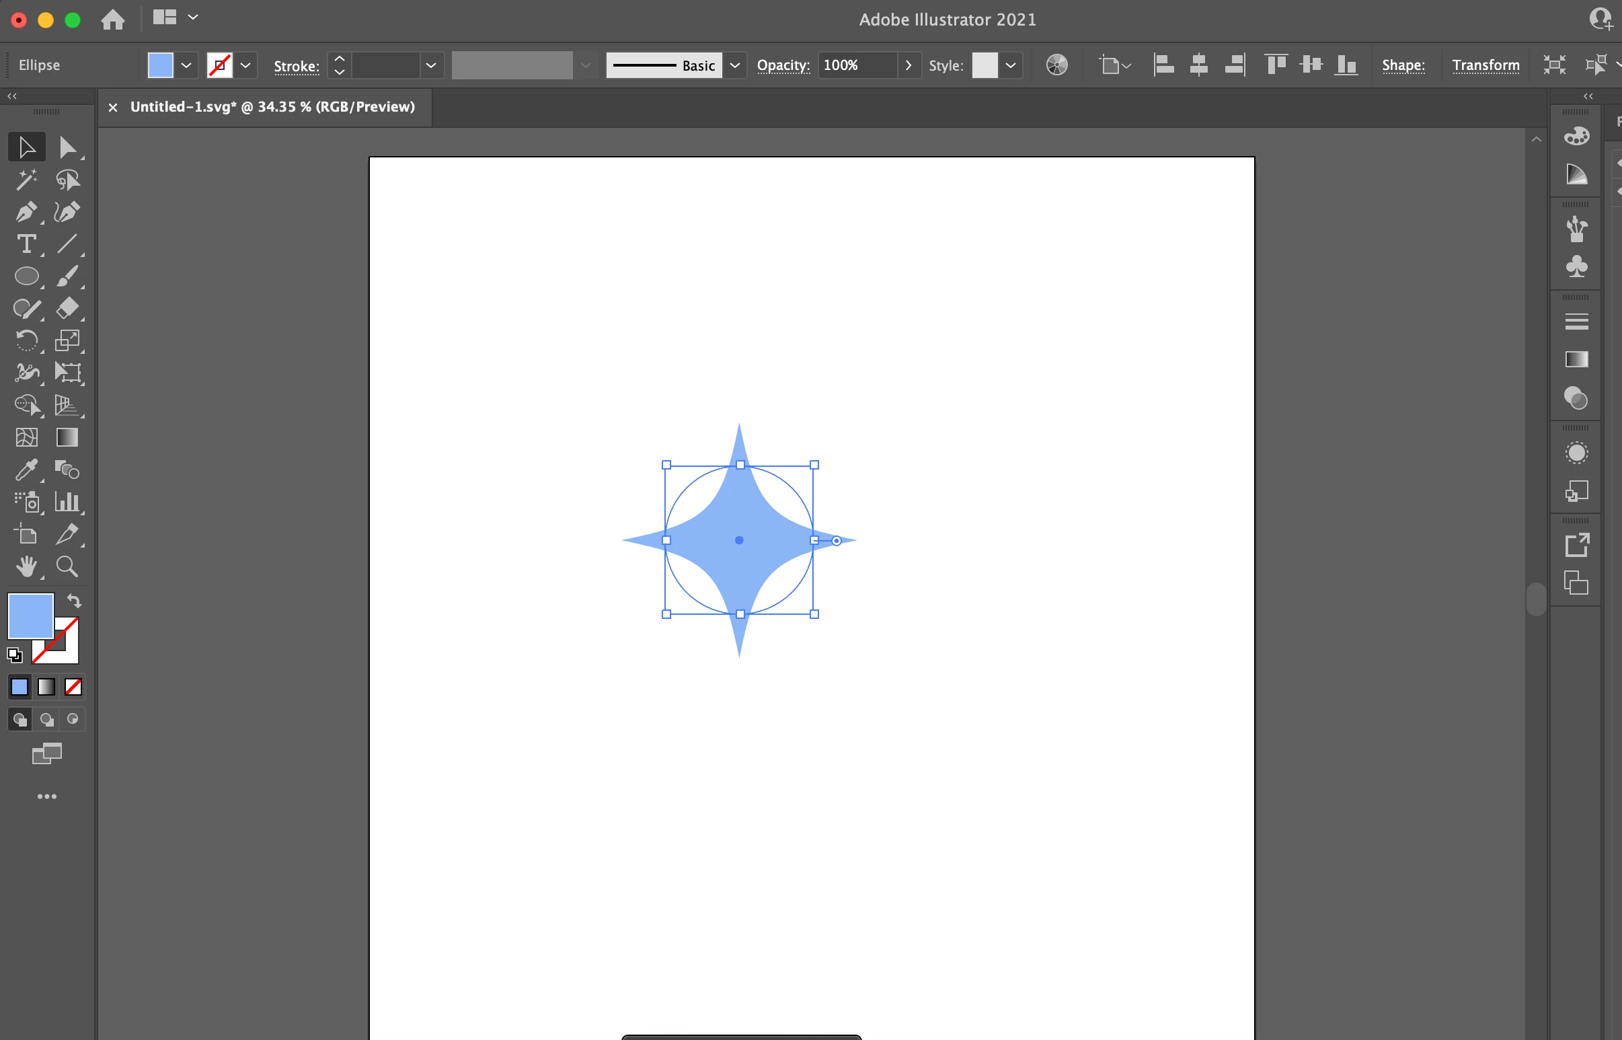The width and height of the screenshot is (1622, 1040).
Task: Click the large blue fill swatch
Action: pyautogui.click(x=30, y=616)
